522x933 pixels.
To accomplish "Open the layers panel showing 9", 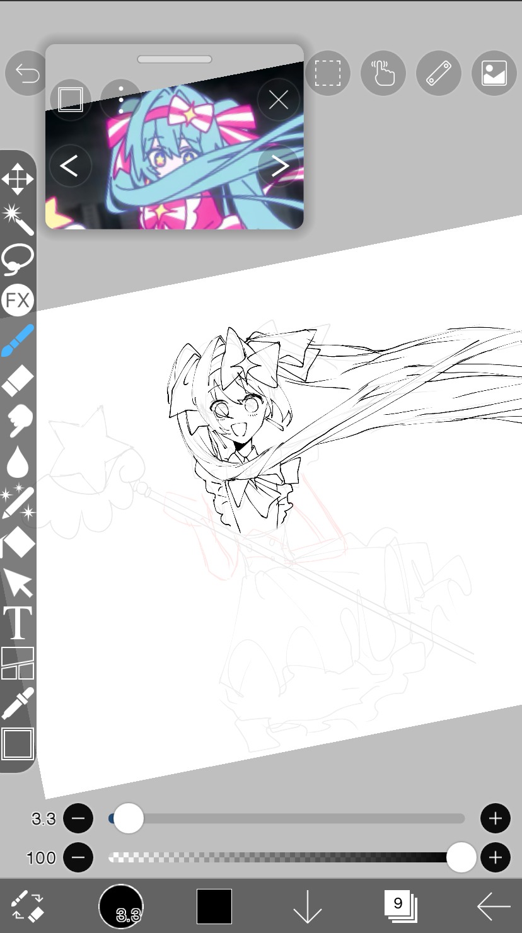I will 400,907.
